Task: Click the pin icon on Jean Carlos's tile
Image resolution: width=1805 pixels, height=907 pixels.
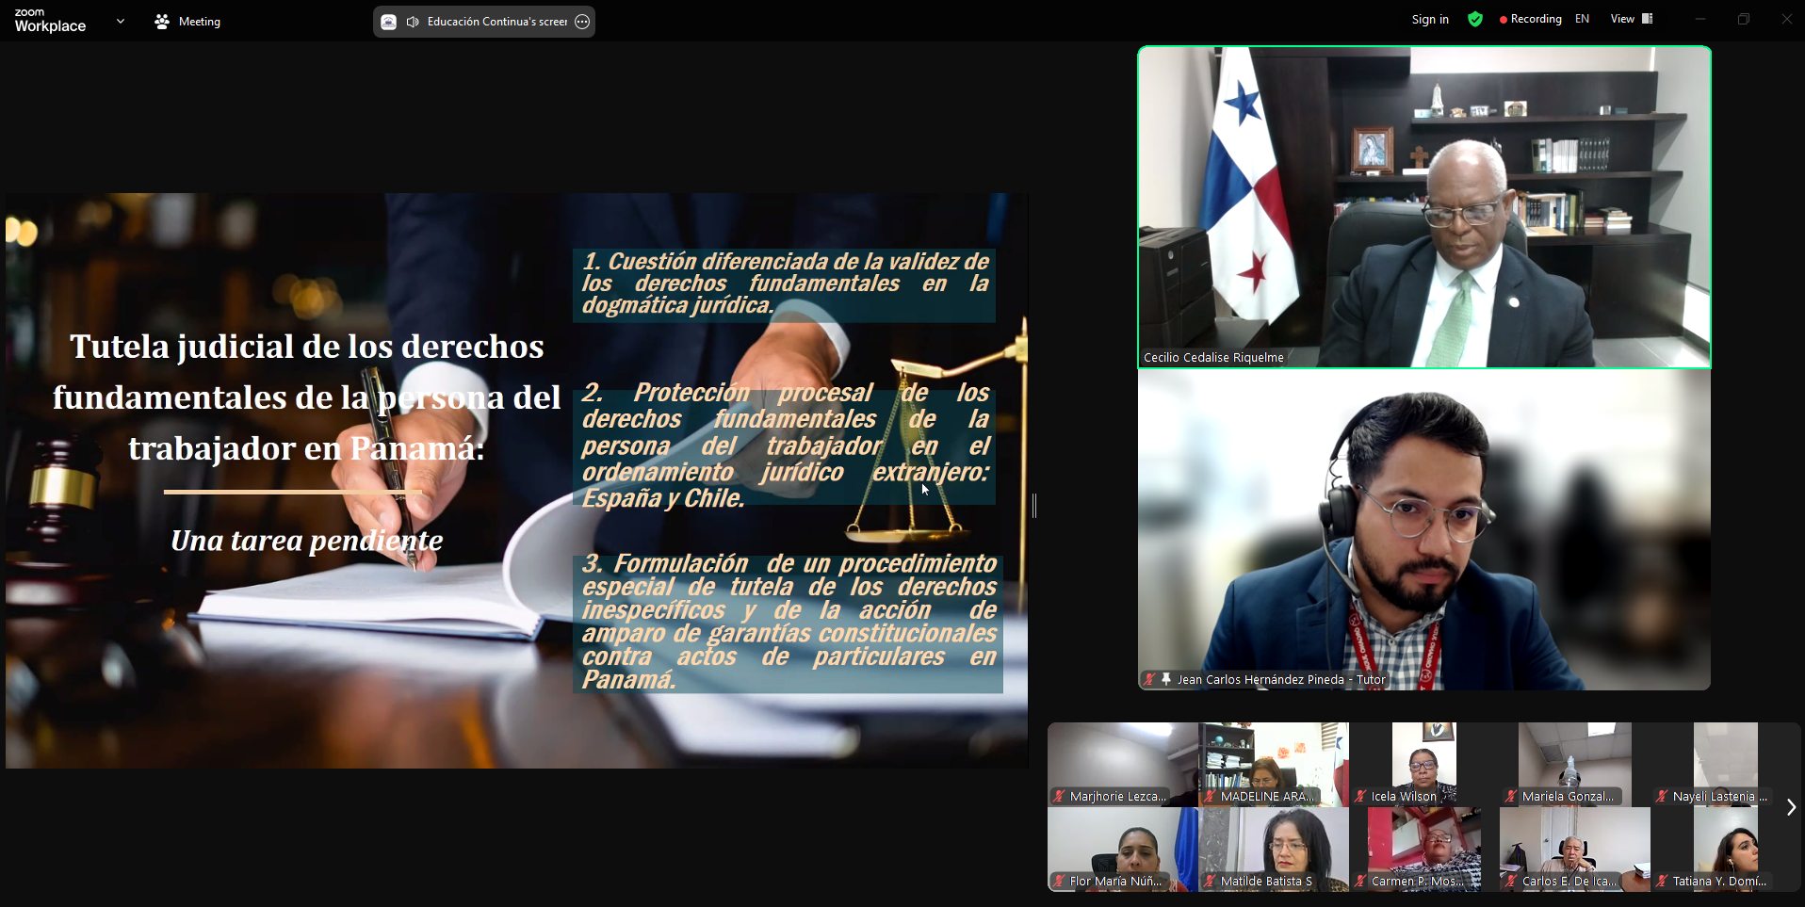Action: 1166,679
